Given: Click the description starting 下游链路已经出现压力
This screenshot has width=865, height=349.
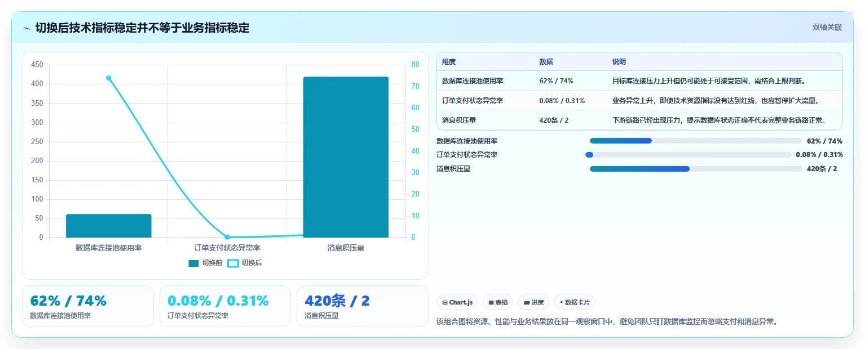Looking at the screenshot, I should 719,120.
